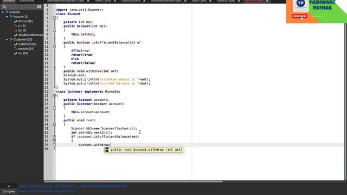Open the Documents sidebar tab

pos(27,1)
